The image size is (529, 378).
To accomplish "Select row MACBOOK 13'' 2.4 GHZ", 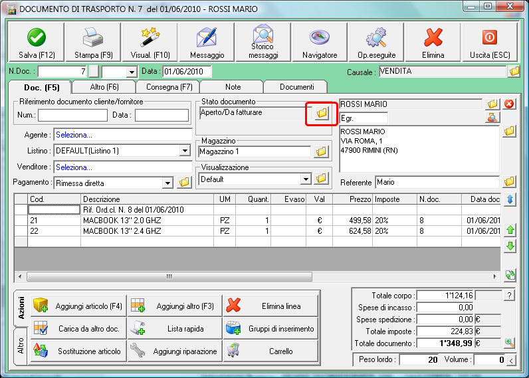I will [x=257, y=231].
